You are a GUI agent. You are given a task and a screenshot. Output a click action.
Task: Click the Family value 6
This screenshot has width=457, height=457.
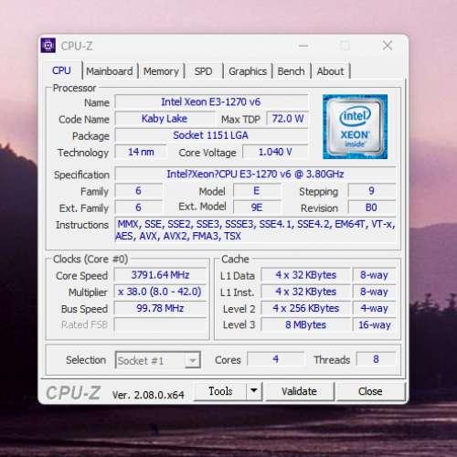(x=138, y=191)
